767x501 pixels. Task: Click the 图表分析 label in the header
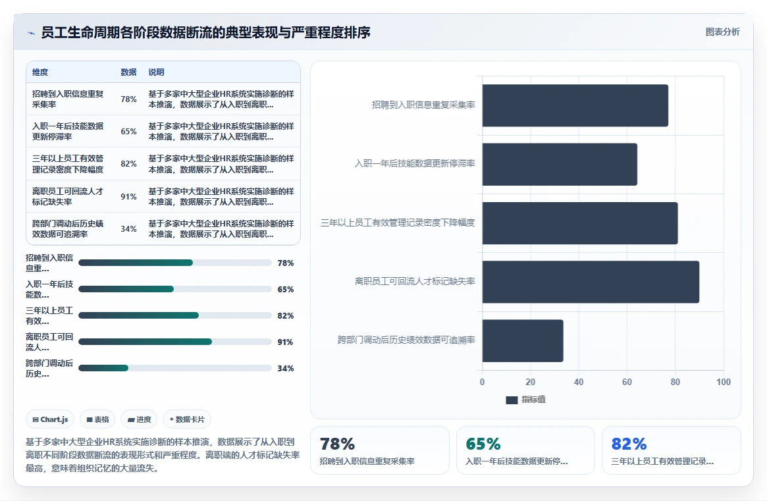(722, 32)
